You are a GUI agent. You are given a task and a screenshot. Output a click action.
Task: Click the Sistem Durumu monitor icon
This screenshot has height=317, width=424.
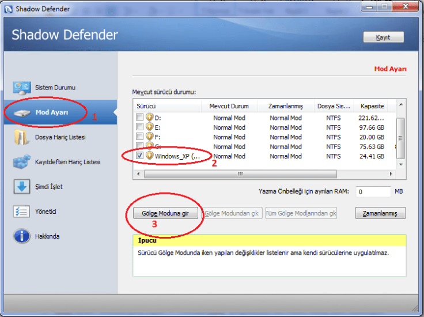[x=21, y=88]
